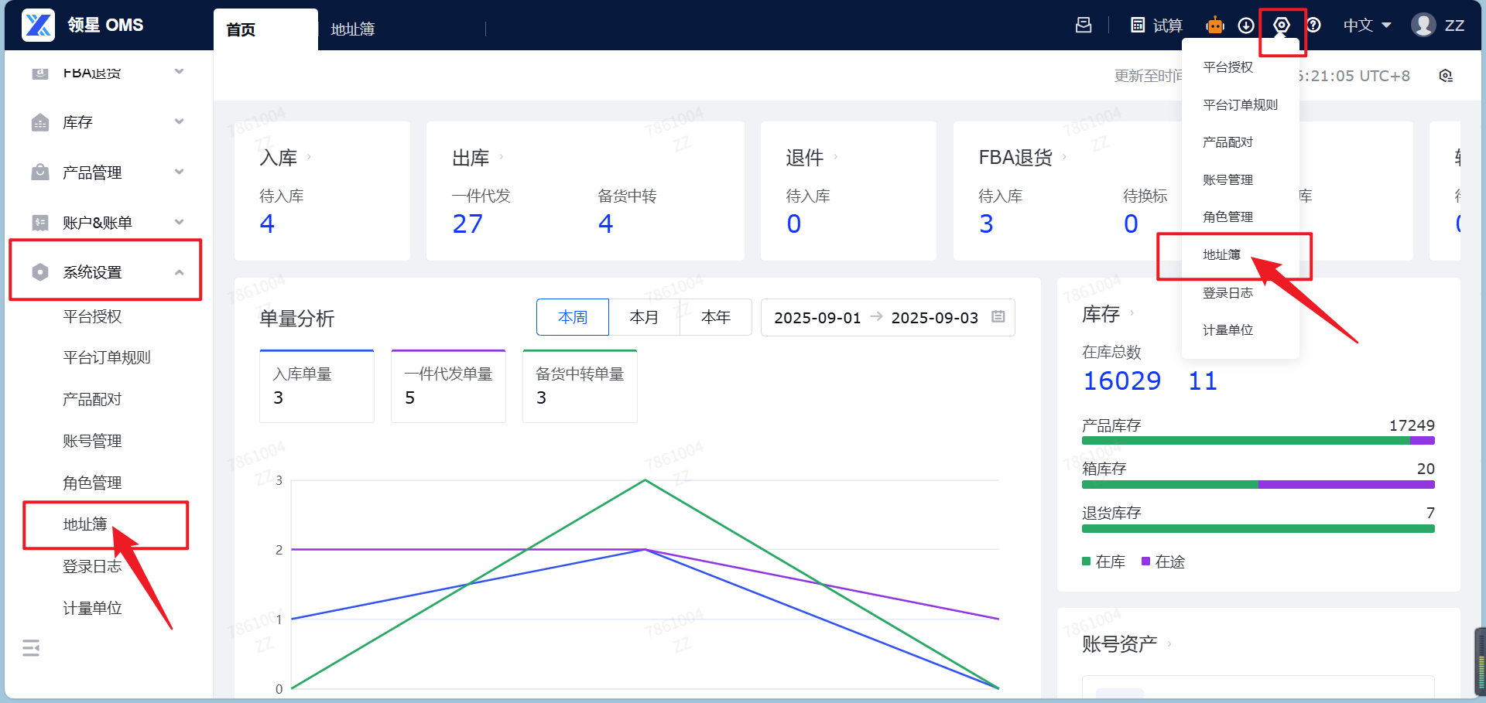Click the 退货库存 progress bar
This screenshot has height=703, width=1486.
pyautogui.click(x=1258, y=529)
